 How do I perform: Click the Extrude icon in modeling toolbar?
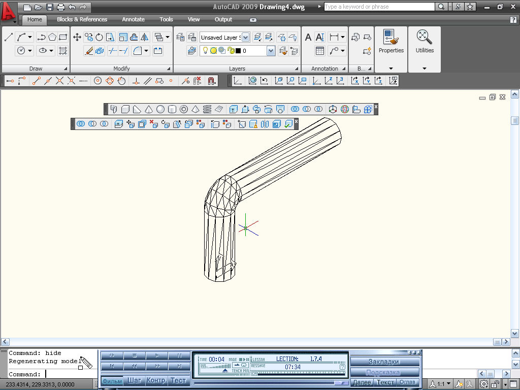(x=234, y=109)
